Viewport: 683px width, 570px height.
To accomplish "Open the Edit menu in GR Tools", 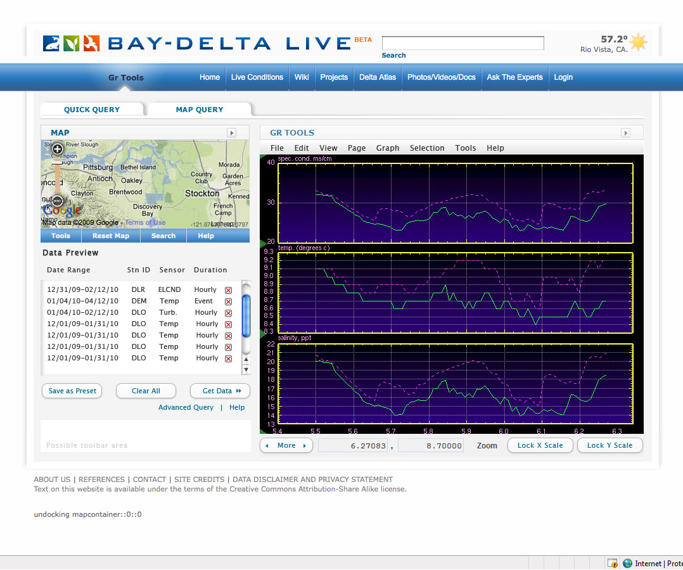I will point(302,148).
